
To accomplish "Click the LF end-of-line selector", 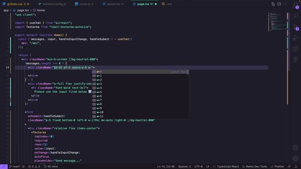I will point(208,167).
